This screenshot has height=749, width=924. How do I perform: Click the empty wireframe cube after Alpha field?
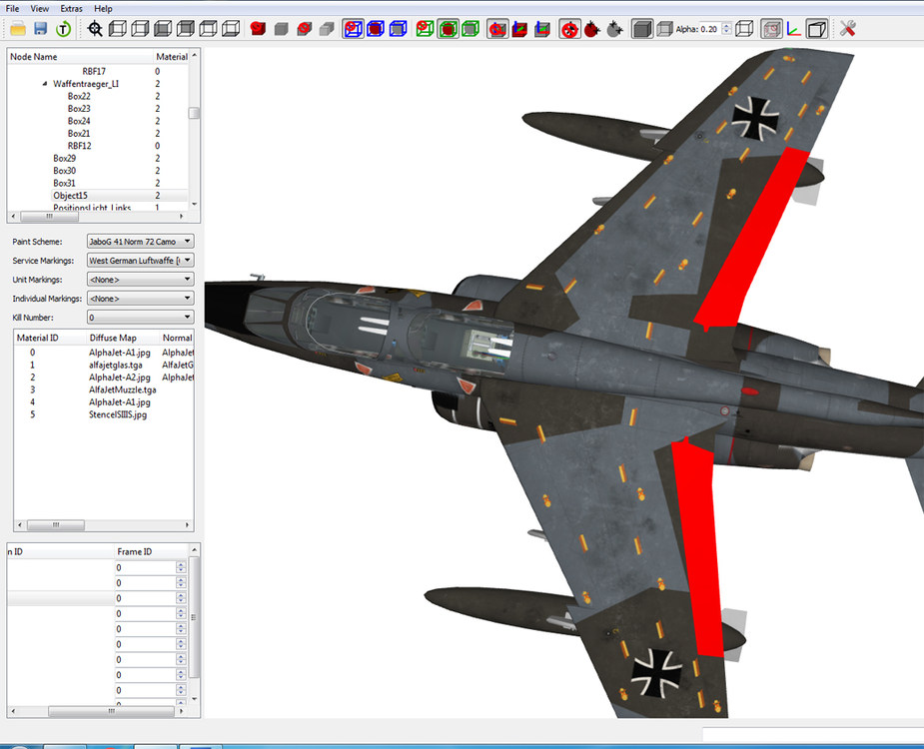[744, 28]
